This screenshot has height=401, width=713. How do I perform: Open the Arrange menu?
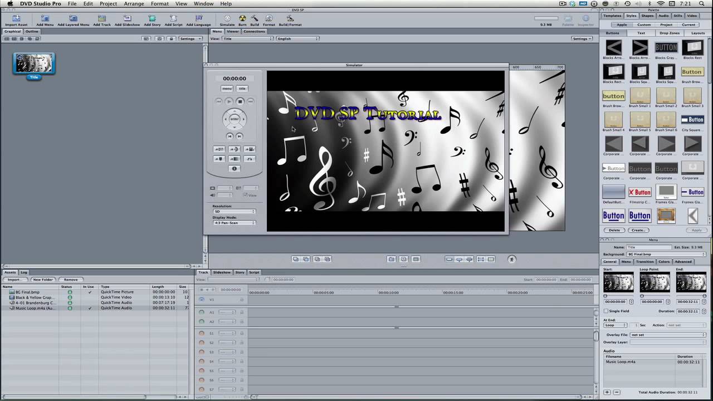point(134,3)
